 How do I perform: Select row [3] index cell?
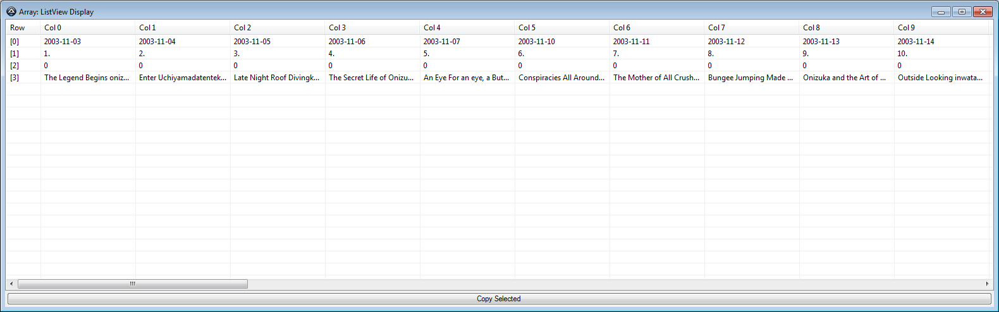[x=15, y=78]
